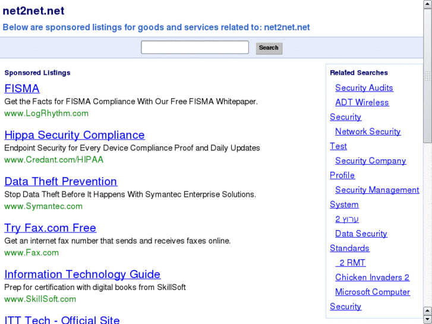Image resolution: width=432 pixels, height=324 pixels.
Task: Click Prep for certification description text
Action: 95,287
